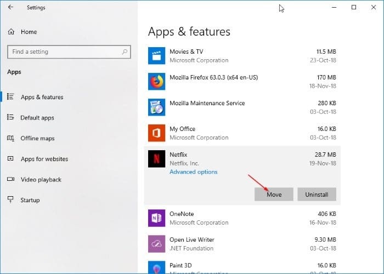Go to Apps & features page
Image resolution: width=384 pixels, height=274 pixels.
pos(42,97)
